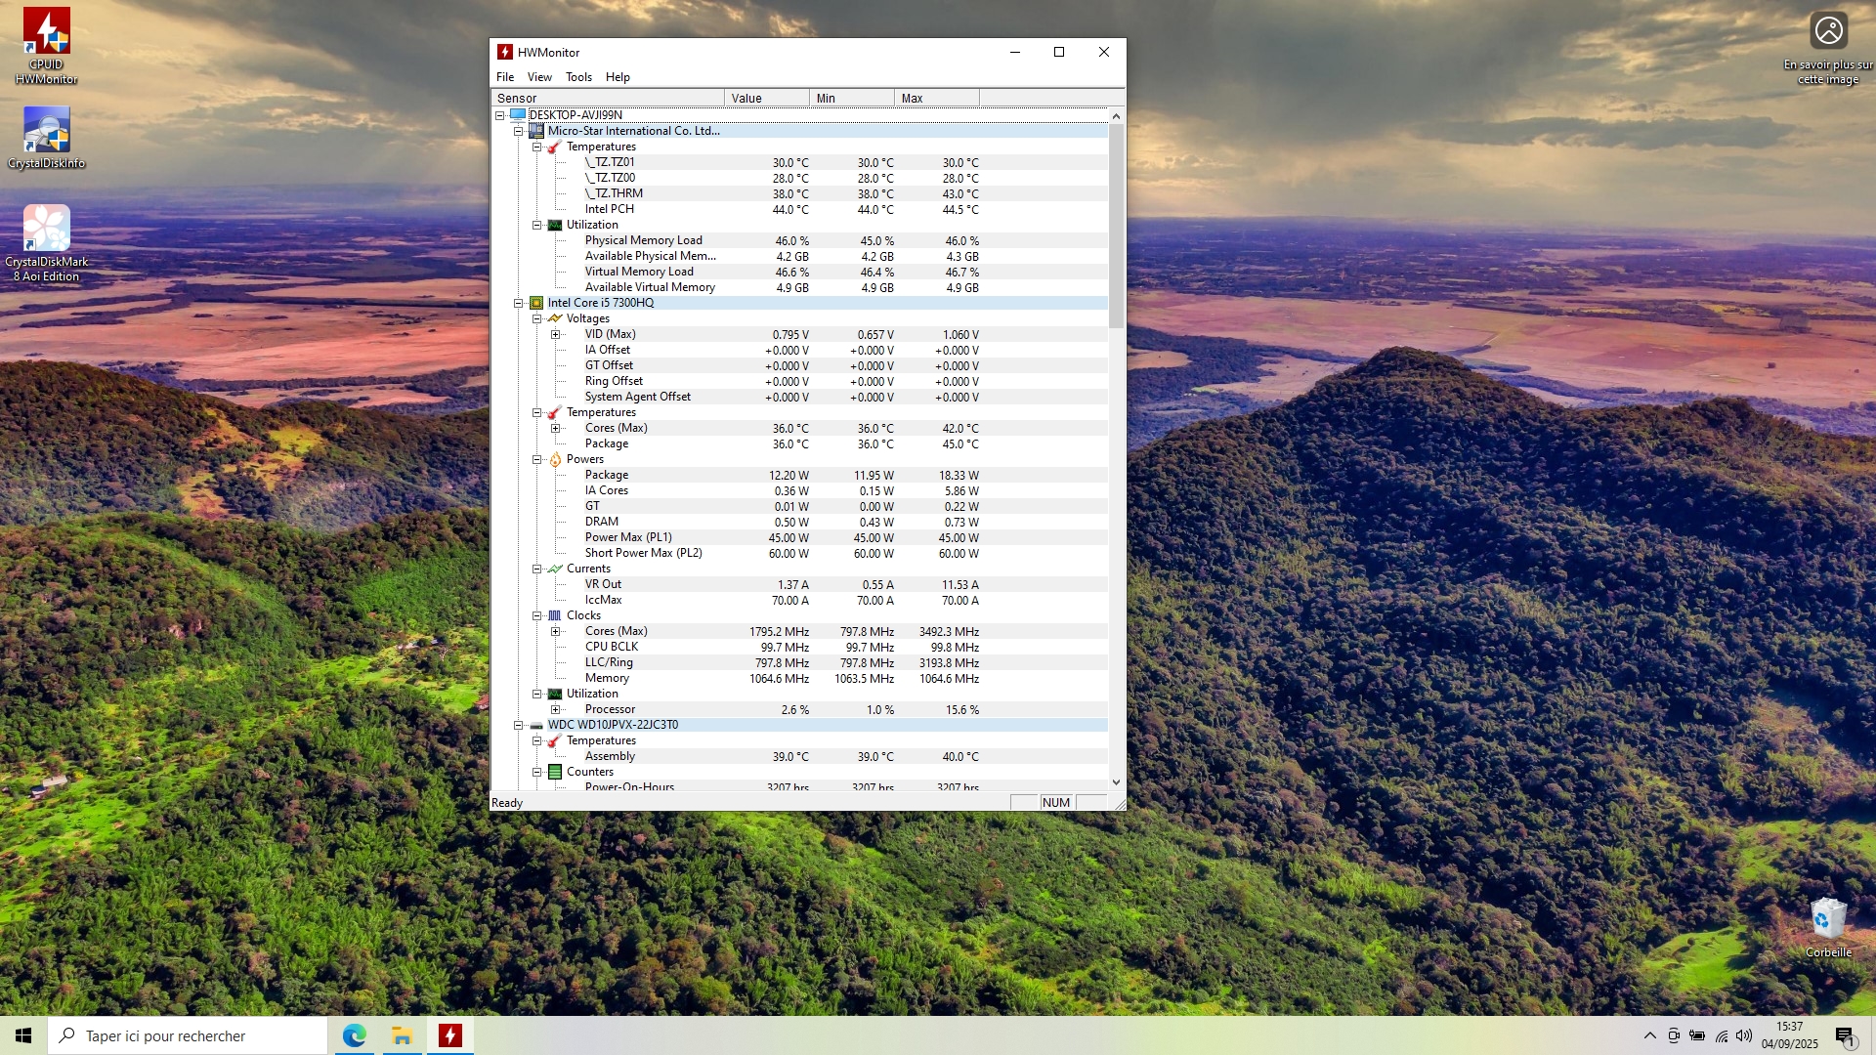This screenshot has width=1876, height=1055.
Task: Click the Micro-Star motherboard icon
Action: click(536, 131)
